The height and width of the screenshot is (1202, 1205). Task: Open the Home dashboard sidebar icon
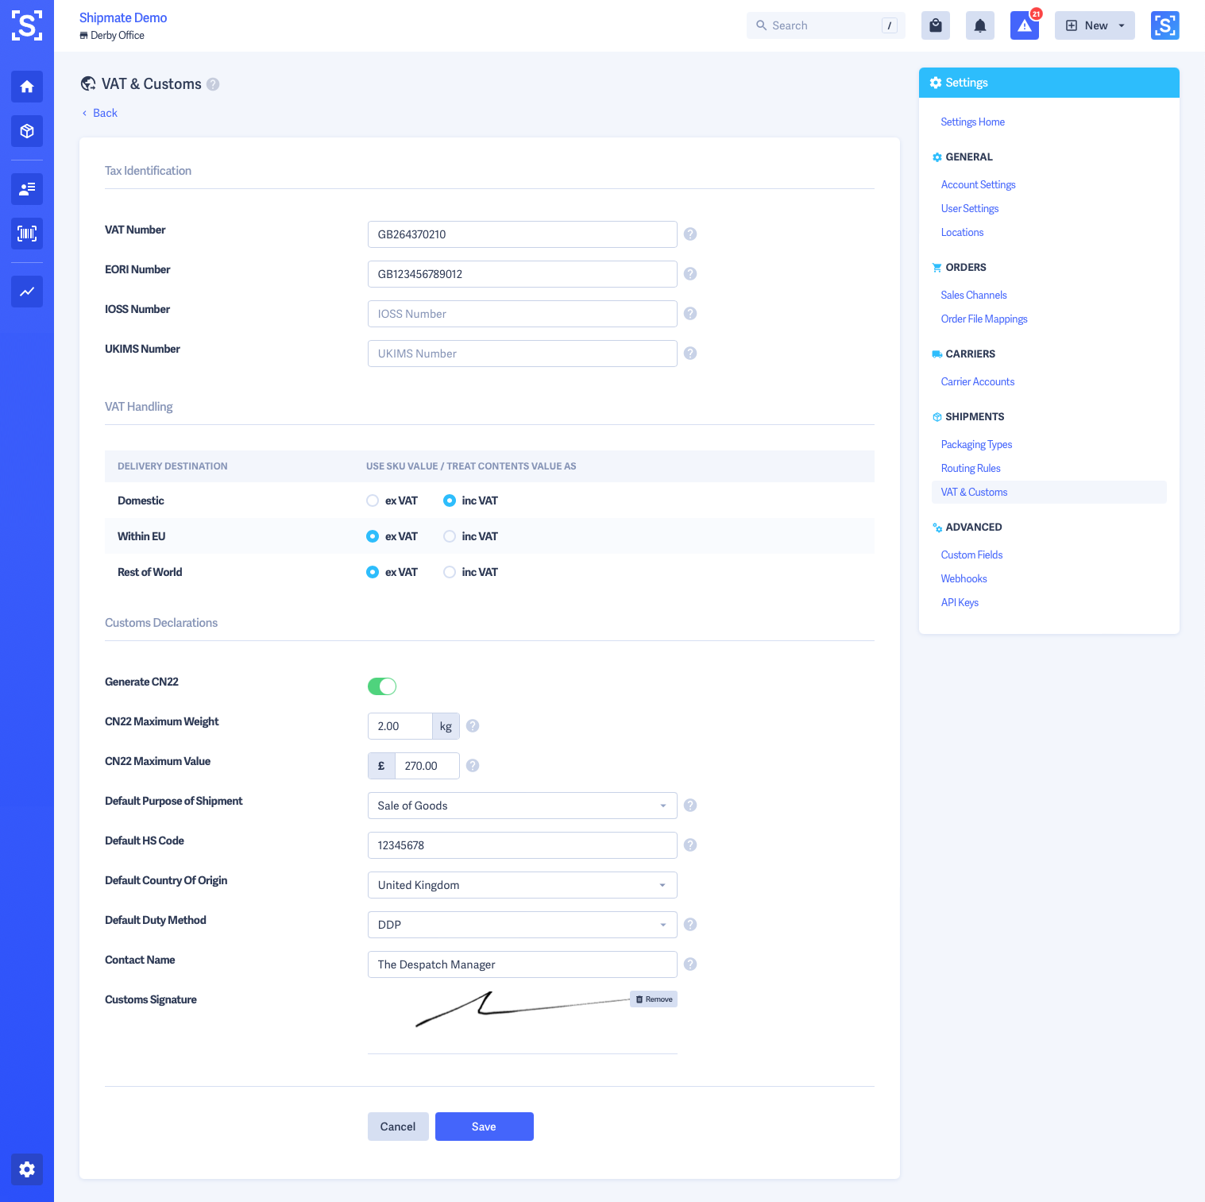click(27, 87)
